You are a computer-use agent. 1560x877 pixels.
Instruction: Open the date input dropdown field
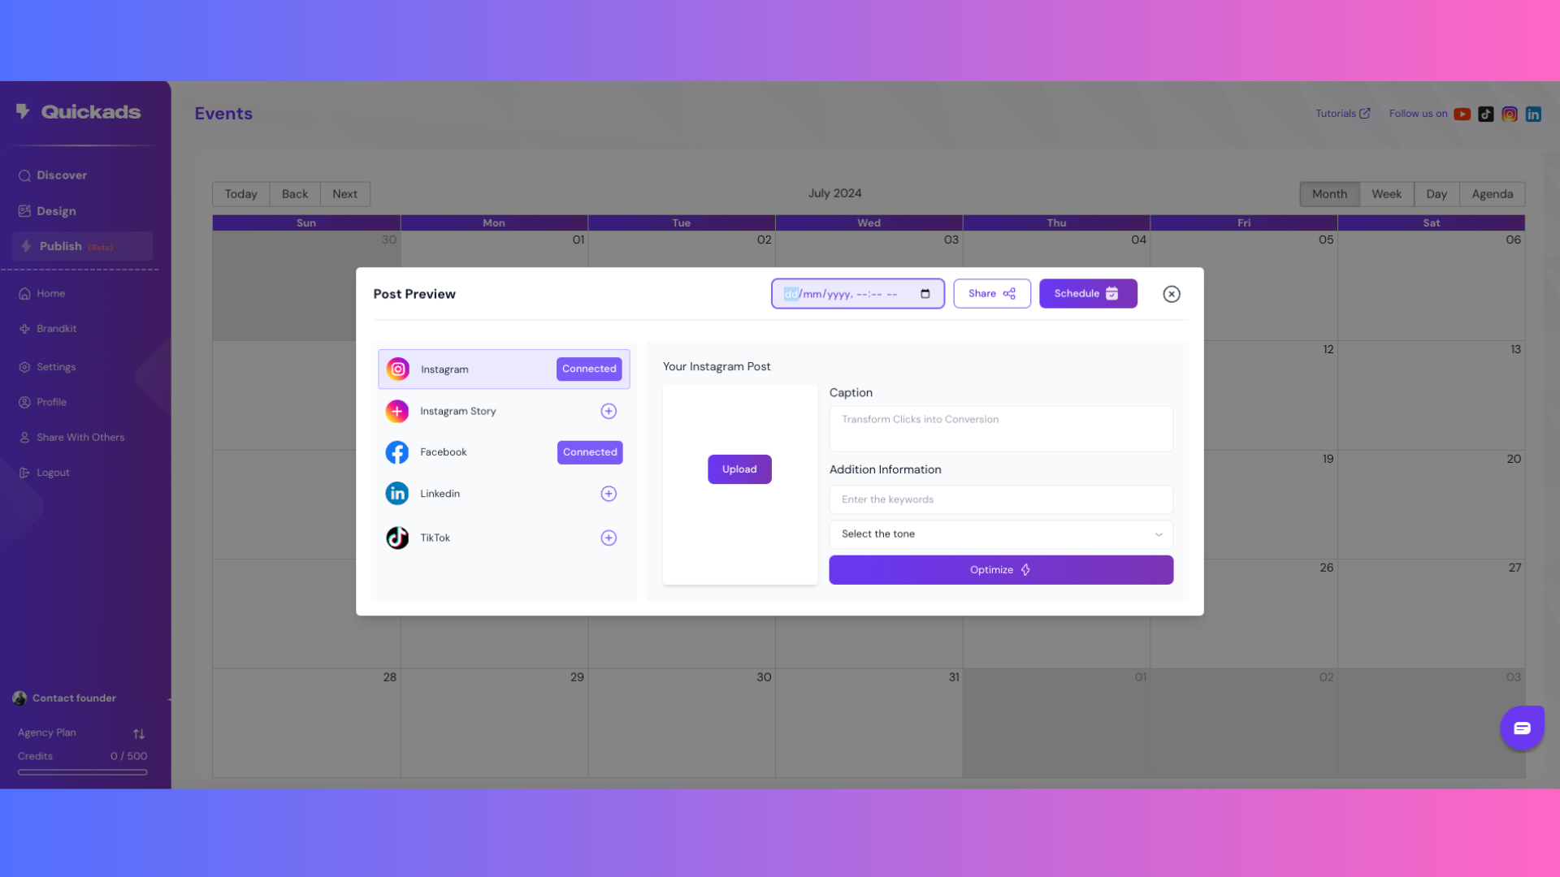point(925,293)
